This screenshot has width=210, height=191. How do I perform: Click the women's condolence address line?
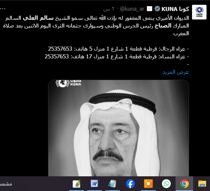117,57
